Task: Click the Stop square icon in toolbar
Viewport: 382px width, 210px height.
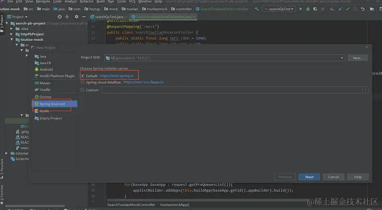Action: [x=323, y=9]
